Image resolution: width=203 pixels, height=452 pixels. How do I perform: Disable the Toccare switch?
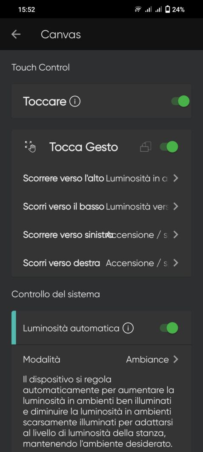click(x=180, y=101)
